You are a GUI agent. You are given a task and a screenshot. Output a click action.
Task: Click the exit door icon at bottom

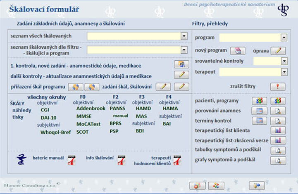coord(256,185)
